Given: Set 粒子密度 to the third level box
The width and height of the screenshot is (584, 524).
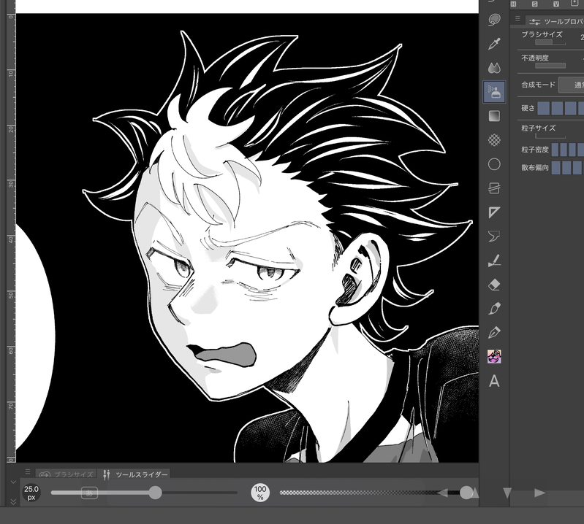Looking at the screenshot, I should (x=572, y=150).
